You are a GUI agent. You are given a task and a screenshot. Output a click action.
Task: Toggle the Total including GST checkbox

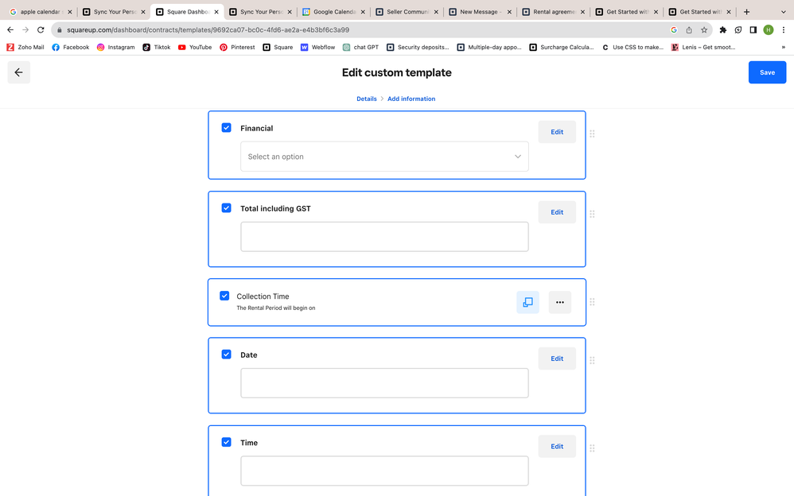[227, 208]
